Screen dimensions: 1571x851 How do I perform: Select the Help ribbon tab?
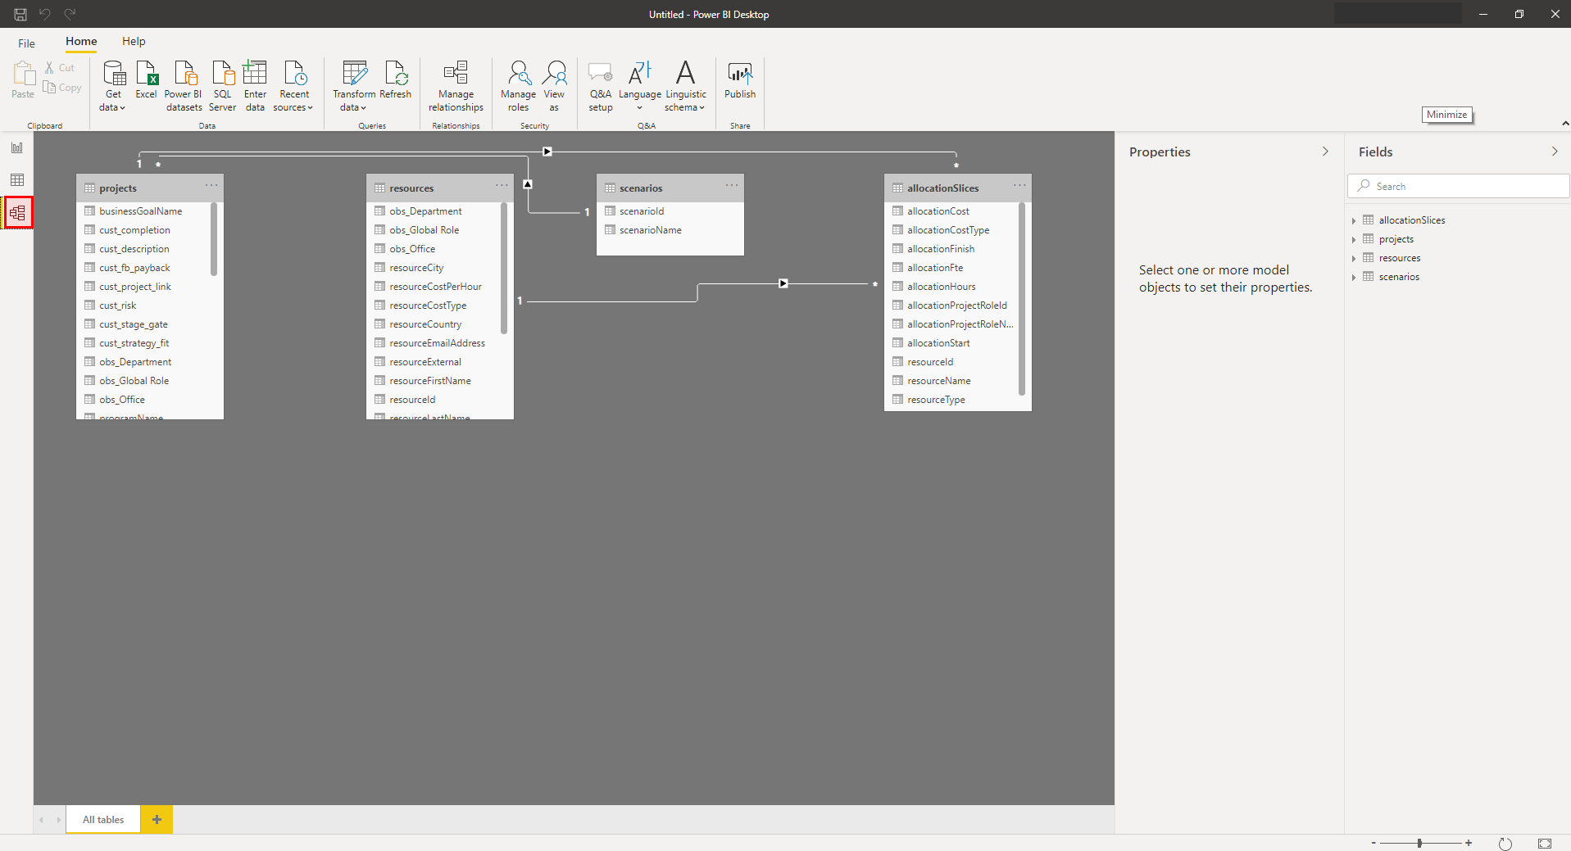[134, 41]
